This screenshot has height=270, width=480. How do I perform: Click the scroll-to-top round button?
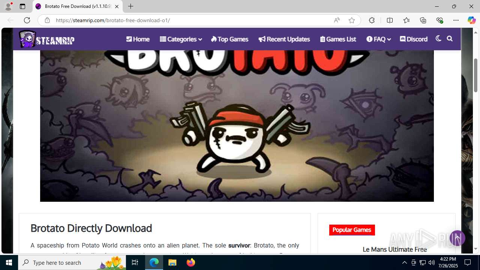[x=457, y=238]
